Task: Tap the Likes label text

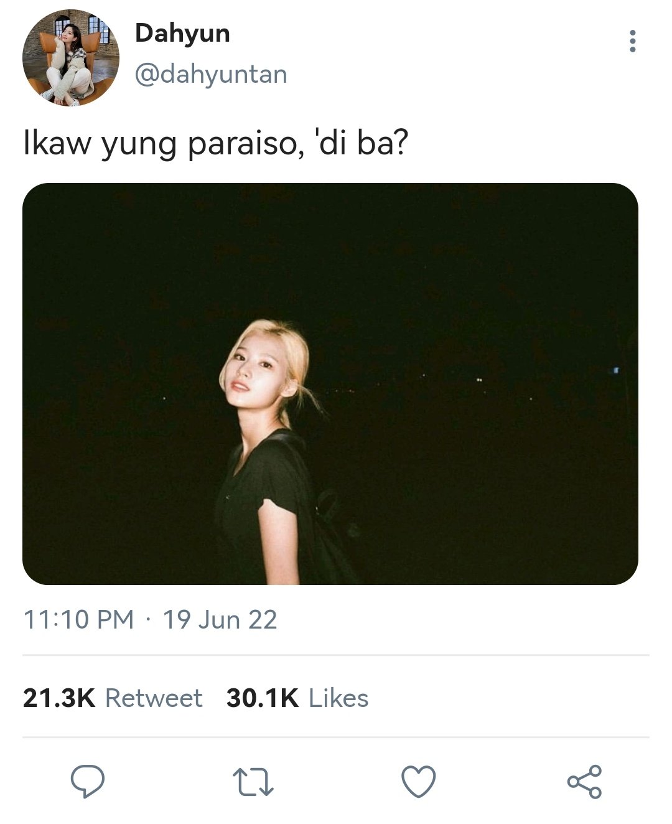Action: coord(338,698)
